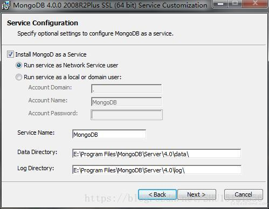Click the Account Domain text field
This screenshot has height=209, width=269.
click(126, 89)
